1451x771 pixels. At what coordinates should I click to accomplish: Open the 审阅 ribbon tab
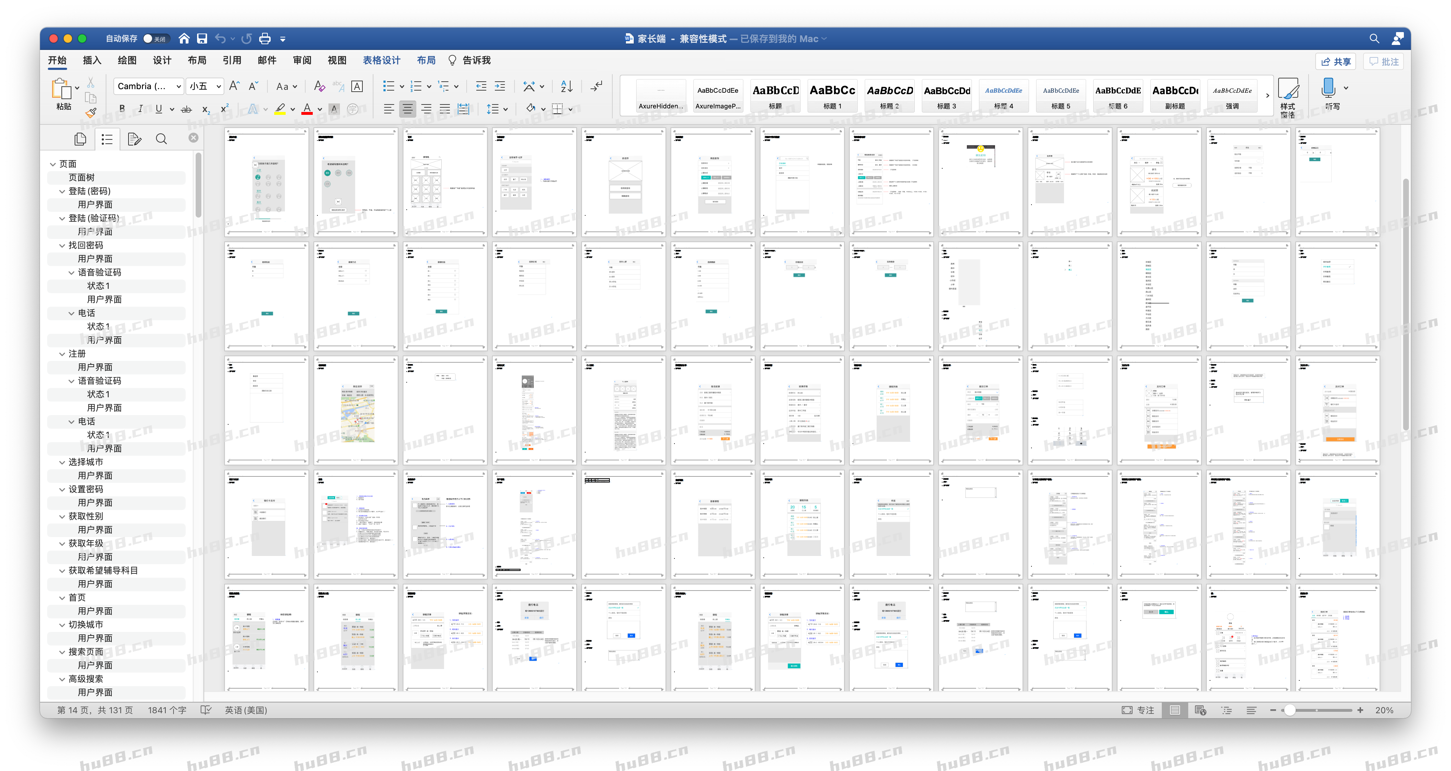(x=302, y=60)
